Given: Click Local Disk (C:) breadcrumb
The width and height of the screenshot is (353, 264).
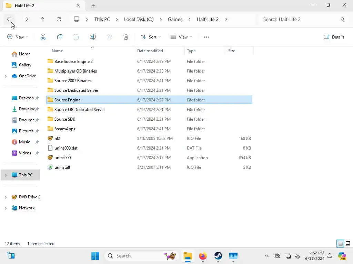Looking at the screenshot, I should [139, 19].
